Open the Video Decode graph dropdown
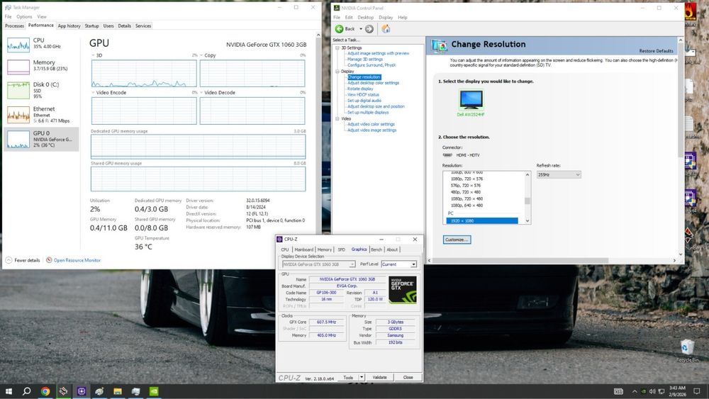This screenshot has width=709, height=399. click(201, 93)
